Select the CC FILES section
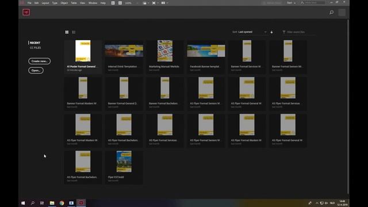The height and width of the screenshot is (207, 368). [x=35, y=48]
